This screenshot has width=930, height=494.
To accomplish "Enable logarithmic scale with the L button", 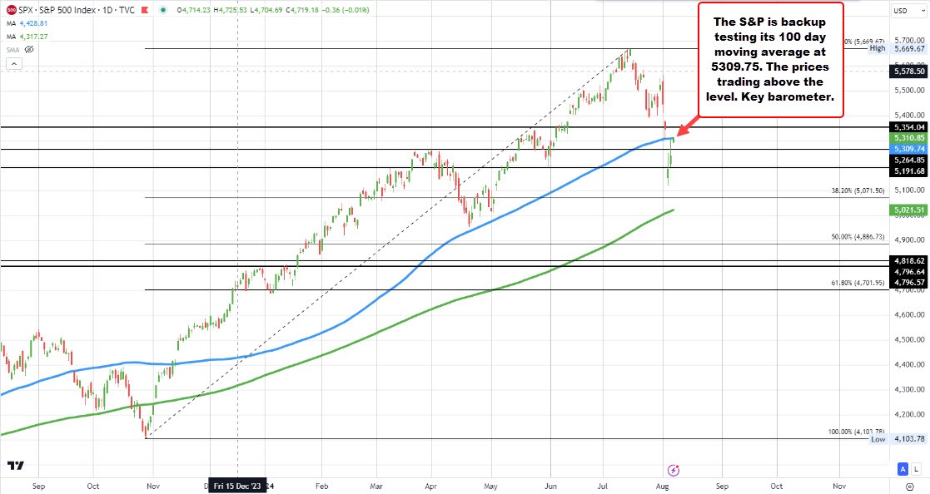I will [917, 468].
